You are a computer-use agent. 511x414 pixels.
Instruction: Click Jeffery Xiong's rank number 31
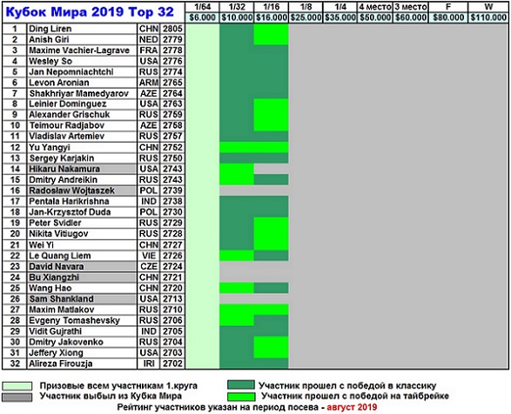[15, 353]
